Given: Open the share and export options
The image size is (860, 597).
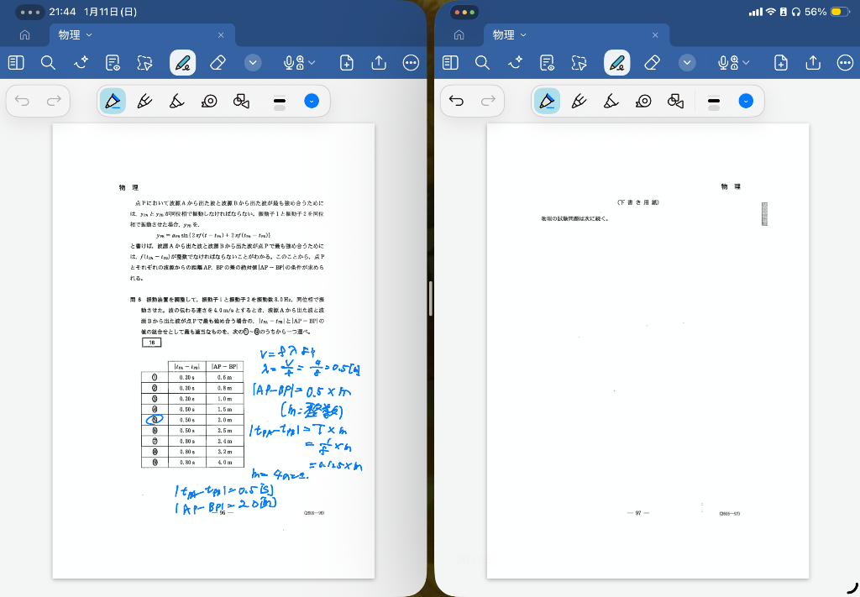Looking at the screenshot, I should pos(378,63).
